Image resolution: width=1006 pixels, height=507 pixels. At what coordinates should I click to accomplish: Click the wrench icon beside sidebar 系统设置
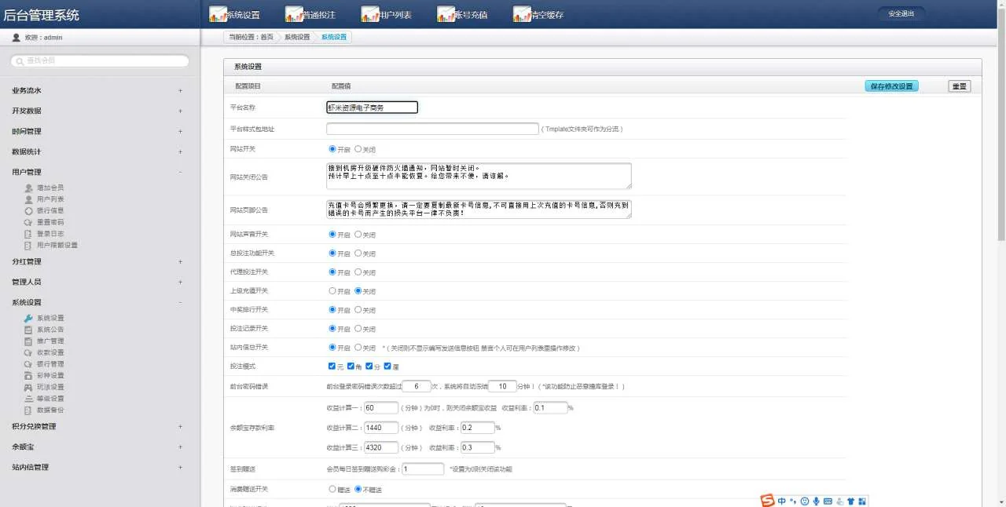28,318
